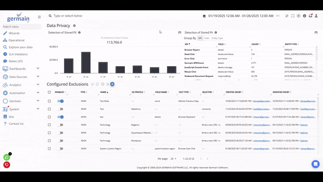This screenshot has height=182, width=323.
Task: Maximize the PII table panel
Action: click(x=316, y=33)
